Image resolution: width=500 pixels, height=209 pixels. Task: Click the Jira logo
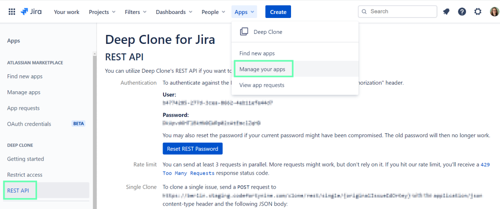[x=31, y=11]
